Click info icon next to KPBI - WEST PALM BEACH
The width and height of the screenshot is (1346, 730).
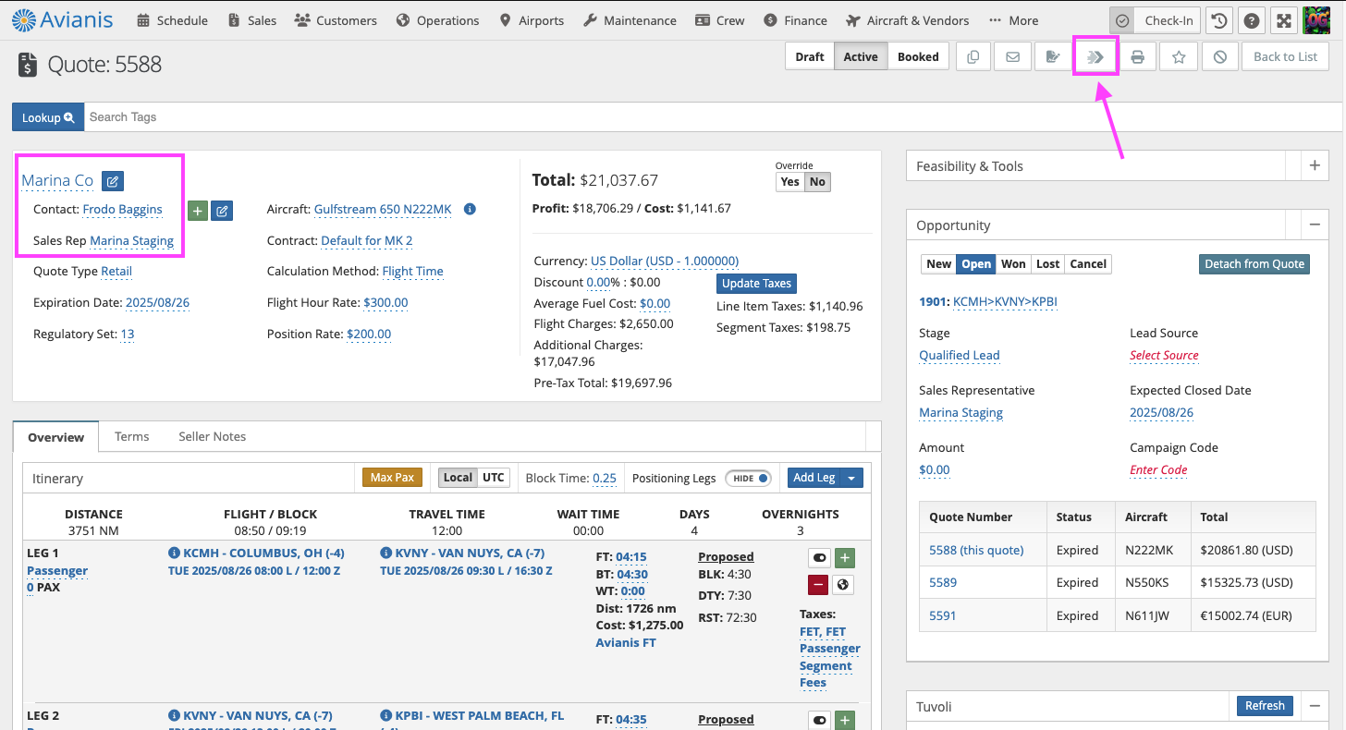385,715
